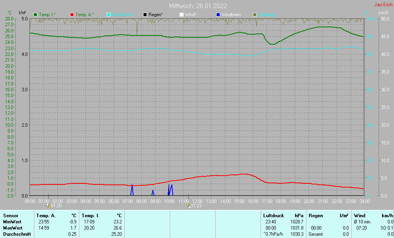Viewport: 394px width, 238px height.
Task: Click the 'Wind' column header in table
Action: (x=360, y=216)
